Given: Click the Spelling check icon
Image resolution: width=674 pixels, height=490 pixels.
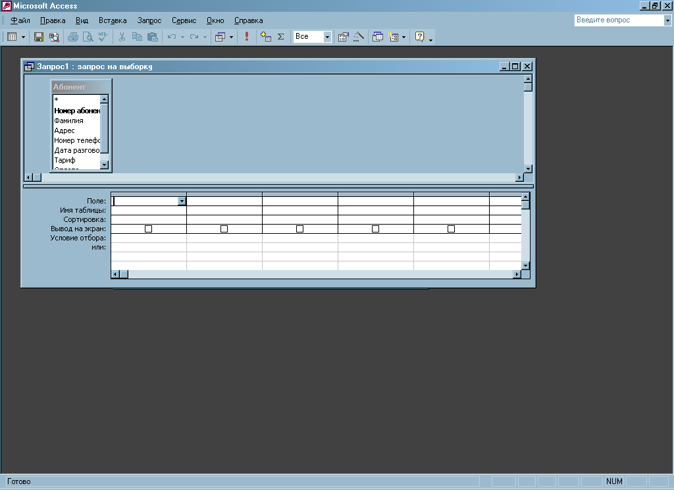Looking at the screenshot, I should tap(103, 37).
